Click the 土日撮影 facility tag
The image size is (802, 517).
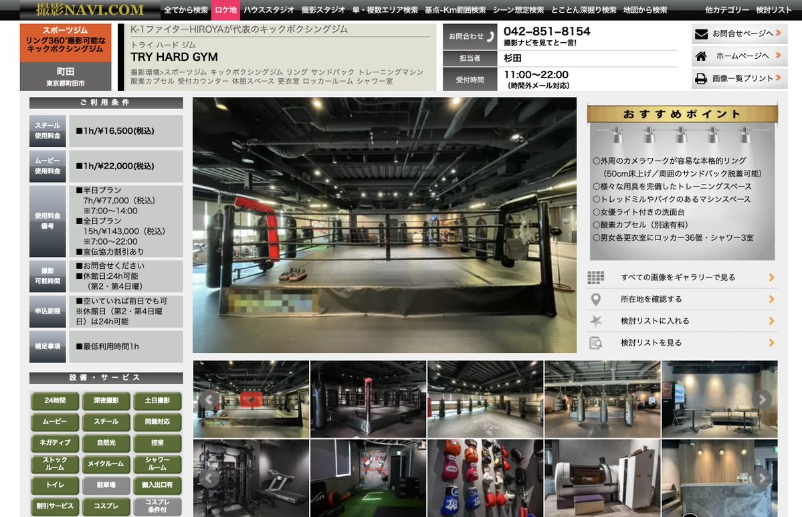click(157, 401)
